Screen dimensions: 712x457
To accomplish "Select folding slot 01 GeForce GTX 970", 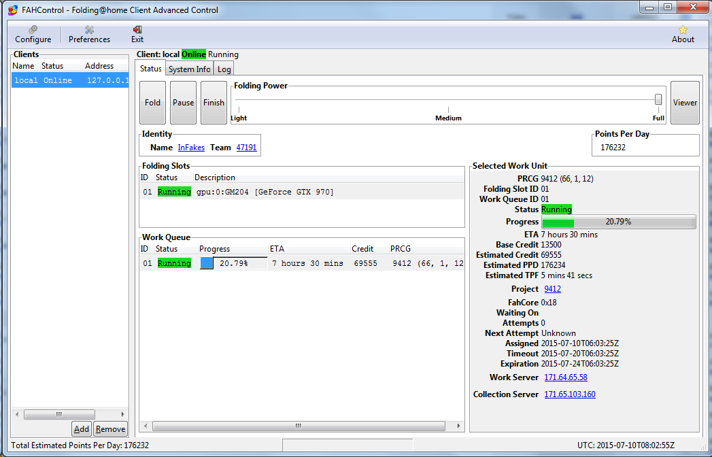I will [x=301, y=192].
